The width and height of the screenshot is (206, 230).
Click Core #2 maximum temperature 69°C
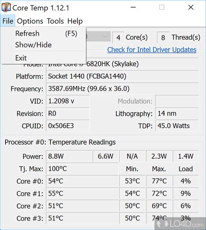click(159, 206)
